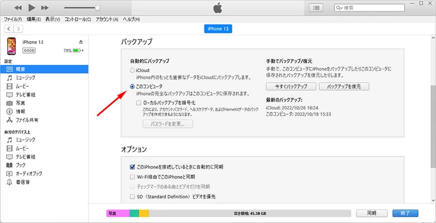The image size is (436, 223).
Task: Click このコンピュータ: 2022/10/18 15:33 text
Action: pos(298,114)
